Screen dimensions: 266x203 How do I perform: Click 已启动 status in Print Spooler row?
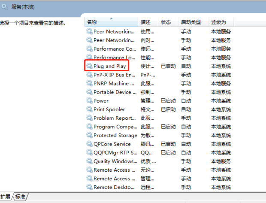point(168,109)
